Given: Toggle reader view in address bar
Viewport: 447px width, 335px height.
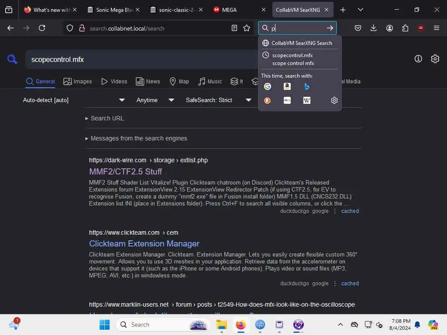Looking at the screenshot, I should 234,28.
